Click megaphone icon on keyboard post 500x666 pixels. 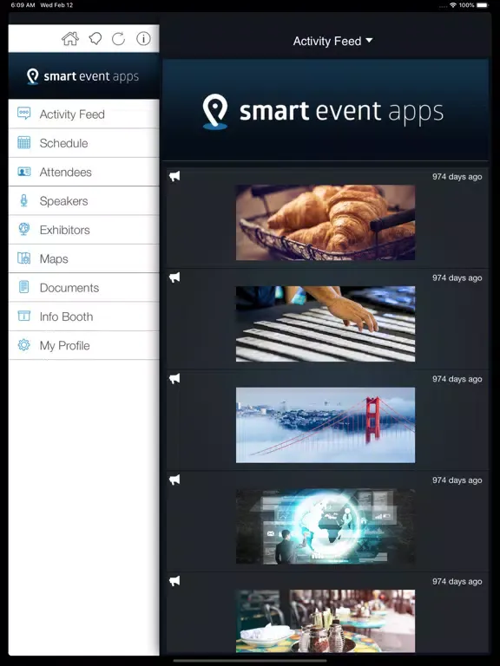click(x=174, y=277)
